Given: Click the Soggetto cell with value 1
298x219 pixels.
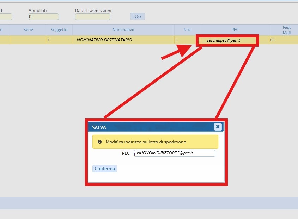Looking at the screenshot, I should (59, 40).
